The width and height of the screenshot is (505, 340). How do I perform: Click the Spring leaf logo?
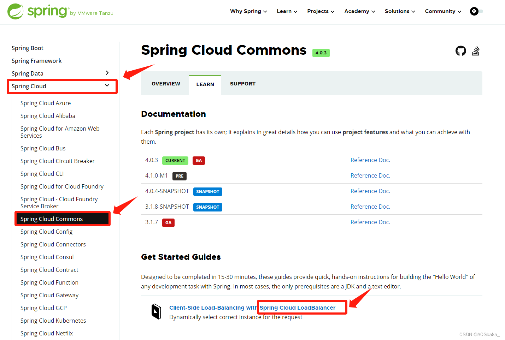(x=16, y=11)
